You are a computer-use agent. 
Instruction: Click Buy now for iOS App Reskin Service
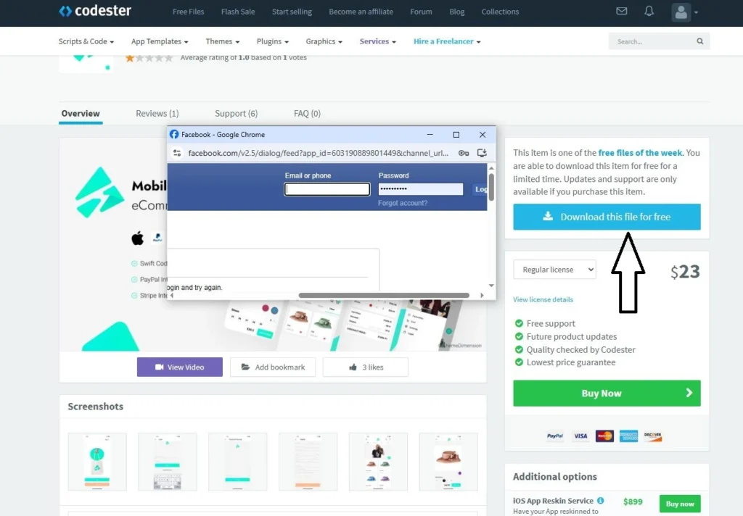(679, 504)
